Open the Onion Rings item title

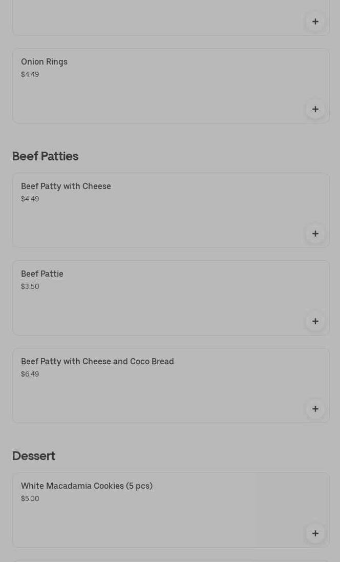[44, 61]
